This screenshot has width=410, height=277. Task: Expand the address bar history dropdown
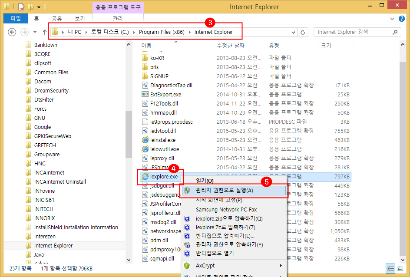[x=293, y=33]
